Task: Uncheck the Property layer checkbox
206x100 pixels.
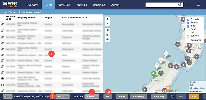Action: point(188,20)
